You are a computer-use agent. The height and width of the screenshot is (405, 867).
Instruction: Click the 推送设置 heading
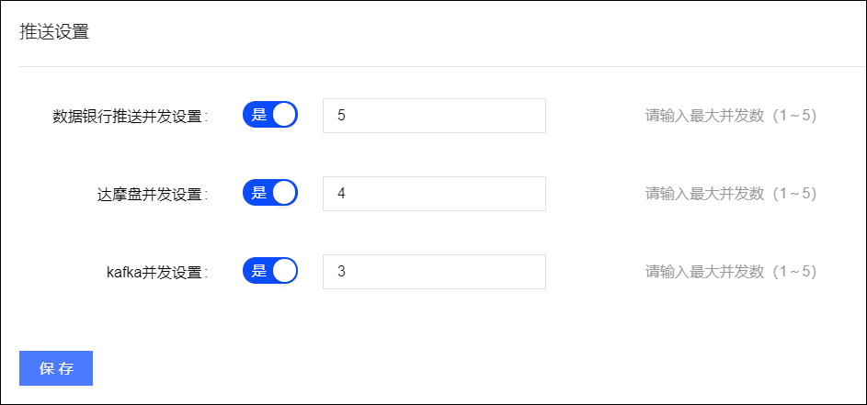[x=54, y=31]
